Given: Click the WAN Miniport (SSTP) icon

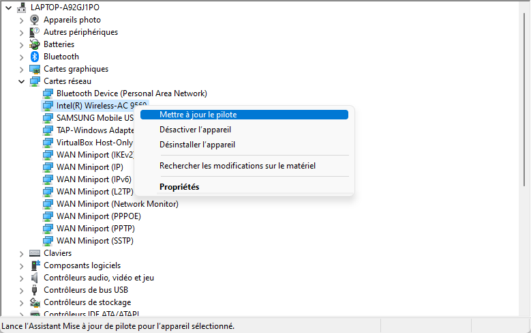Looking at the screenshot, I should (x=48, y=241).
